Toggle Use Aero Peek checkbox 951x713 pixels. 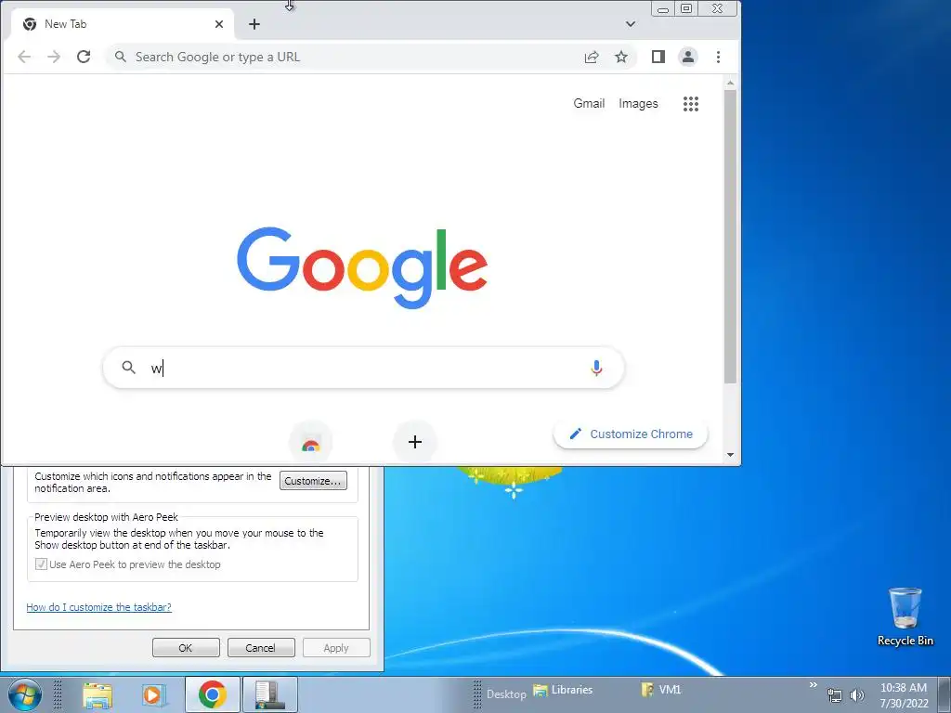[41, 564]
